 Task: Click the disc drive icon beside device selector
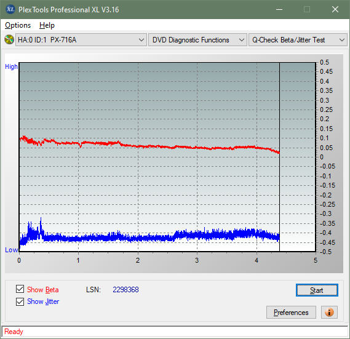[x=9, y=40]
